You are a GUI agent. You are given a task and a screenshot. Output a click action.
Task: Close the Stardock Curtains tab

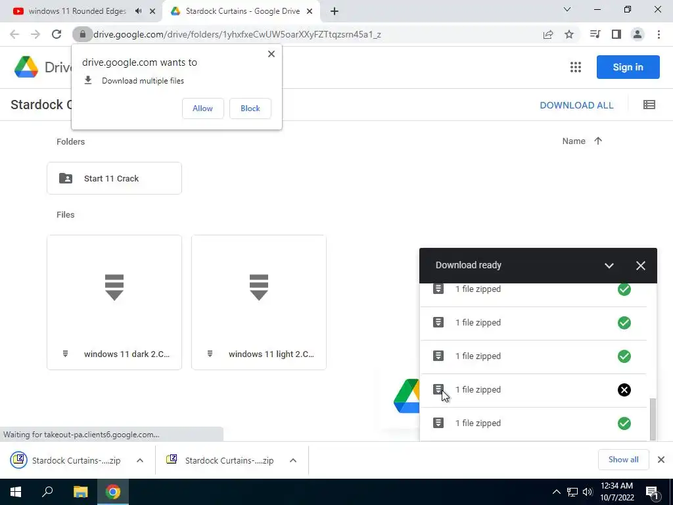point(310,11)
